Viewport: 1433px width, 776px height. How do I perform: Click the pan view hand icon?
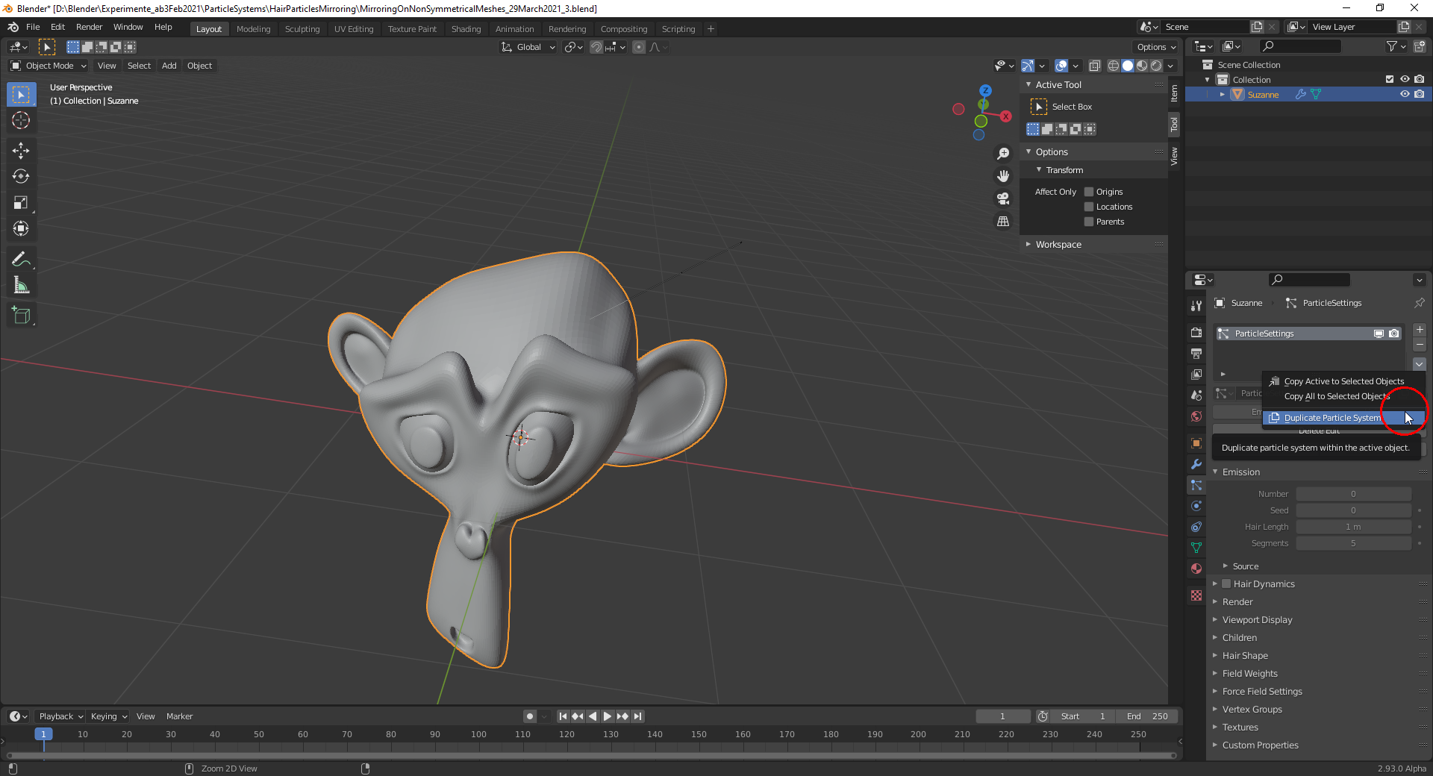pyautogui.click(x=1003, y=175)
